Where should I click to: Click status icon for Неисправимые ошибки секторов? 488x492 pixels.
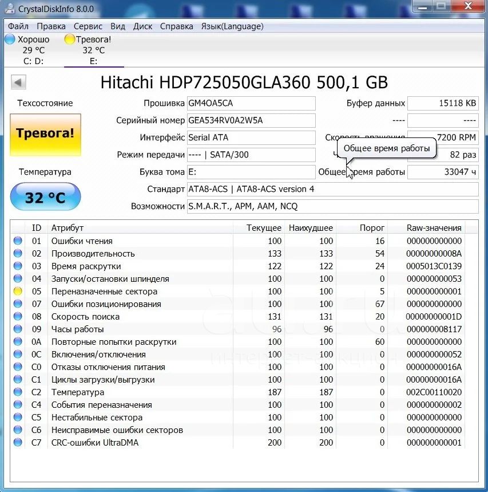pyautogui.click(x=18, y=430)
